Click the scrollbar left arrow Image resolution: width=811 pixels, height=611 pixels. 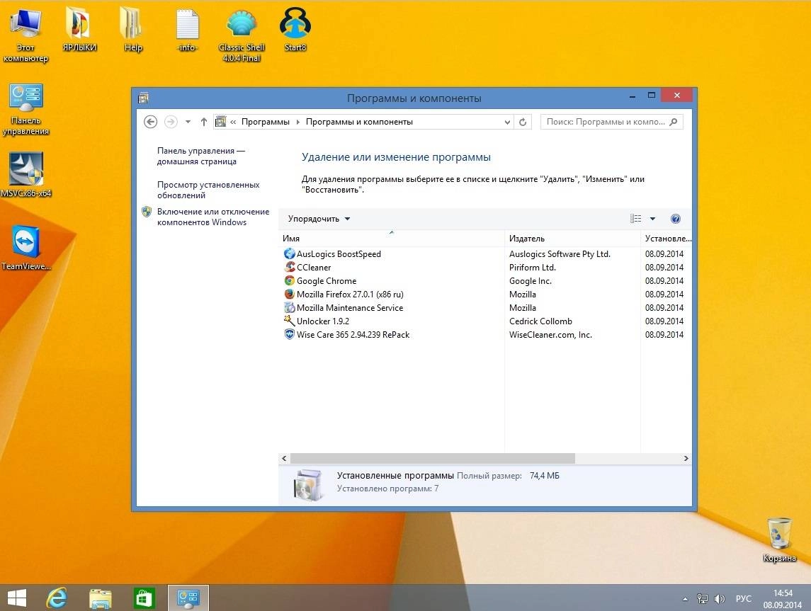pyautogui.click(x=284, y=459)
